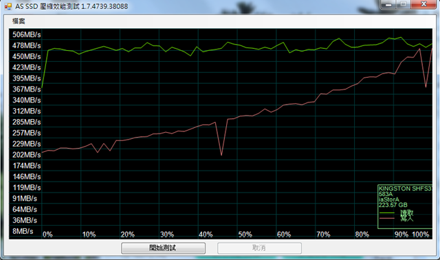
Task: Click the 478MB/s axis label
Action: [27, 45]
